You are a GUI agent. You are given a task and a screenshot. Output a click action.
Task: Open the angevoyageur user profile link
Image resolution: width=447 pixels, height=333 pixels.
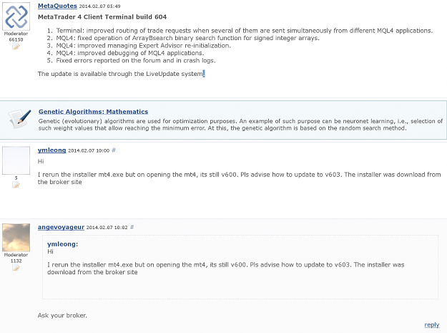point(61,227)
